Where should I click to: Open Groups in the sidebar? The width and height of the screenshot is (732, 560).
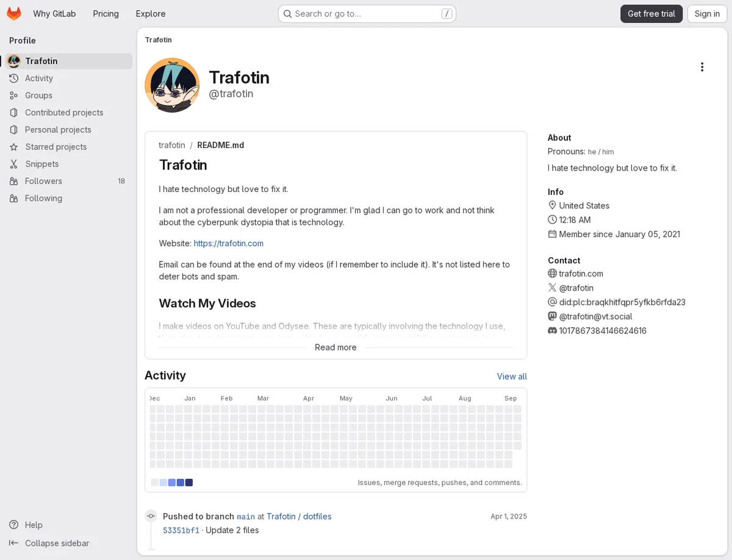(x=68, y=95)
